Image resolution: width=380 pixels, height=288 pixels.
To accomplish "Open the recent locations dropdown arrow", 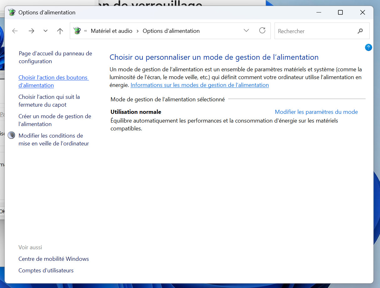I will click(46, 31).
